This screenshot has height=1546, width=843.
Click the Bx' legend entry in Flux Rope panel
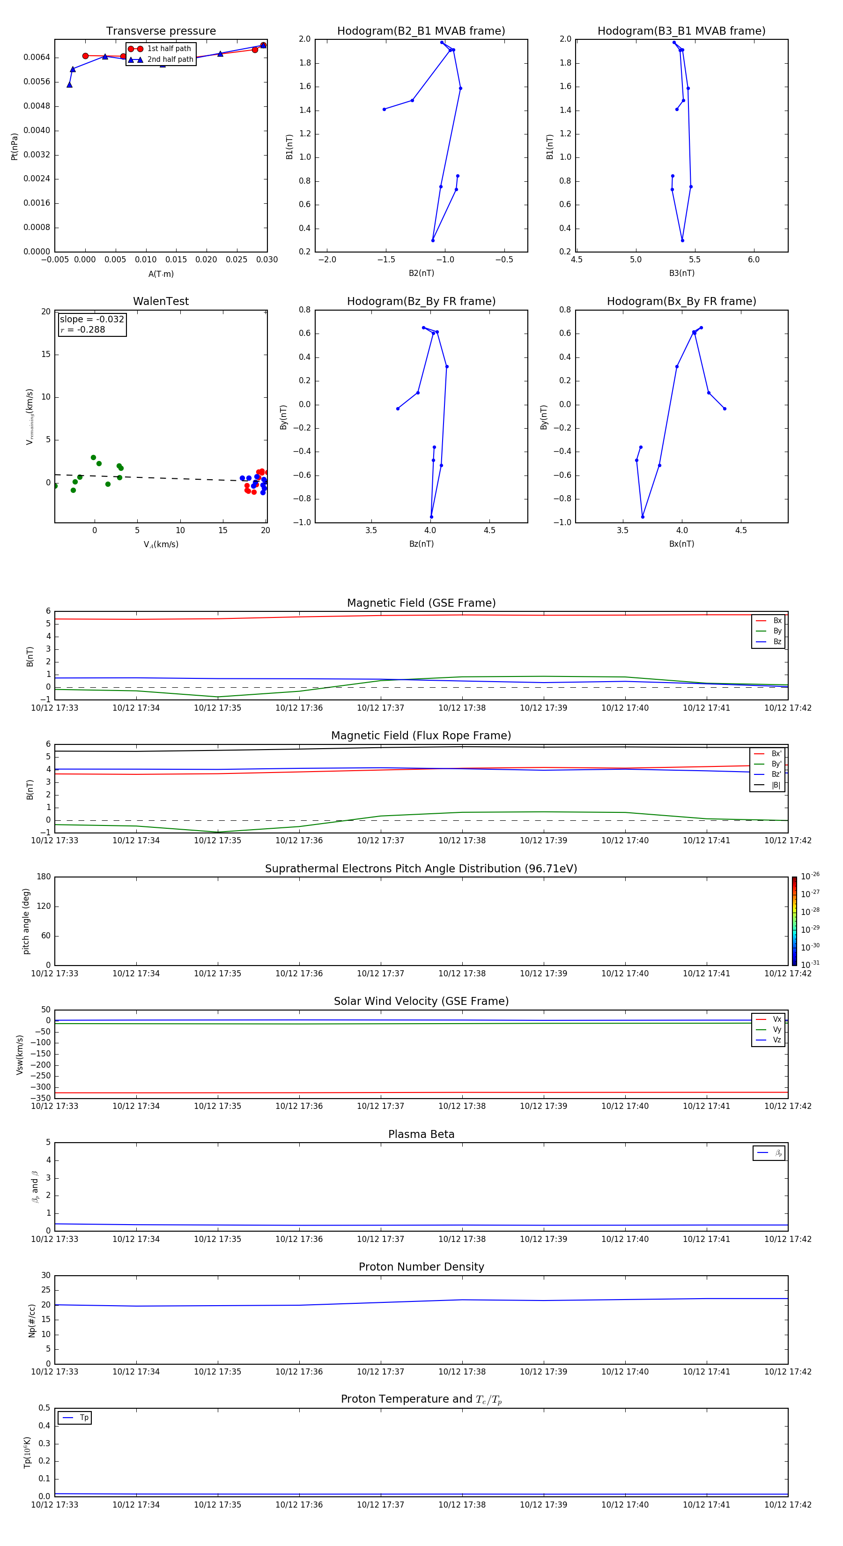[x=768, y=754]
